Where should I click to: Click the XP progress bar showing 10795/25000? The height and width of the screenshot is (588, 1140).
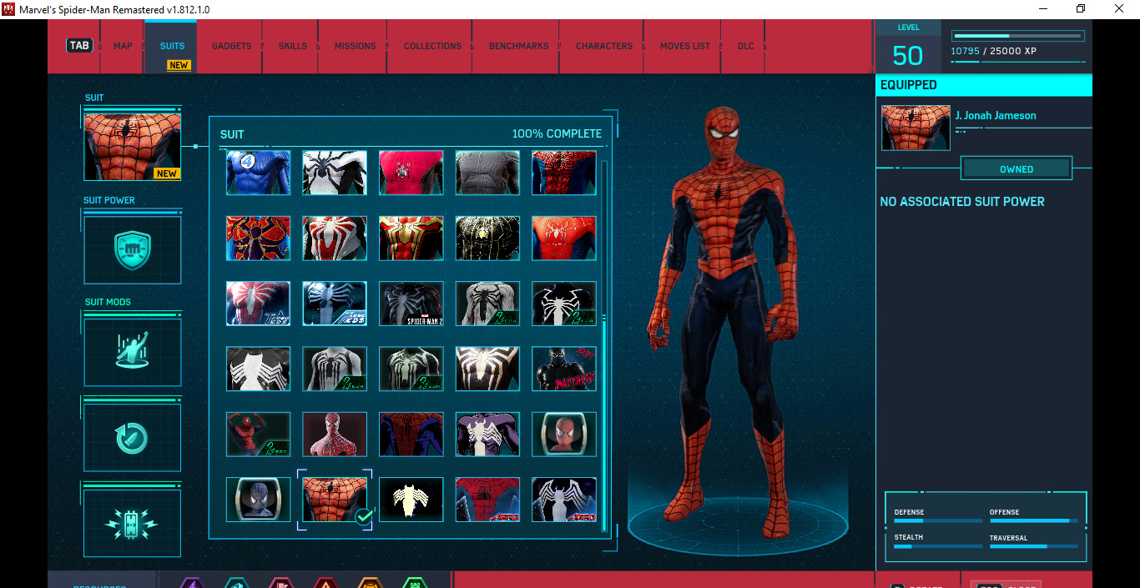[x=1017, y=36]
